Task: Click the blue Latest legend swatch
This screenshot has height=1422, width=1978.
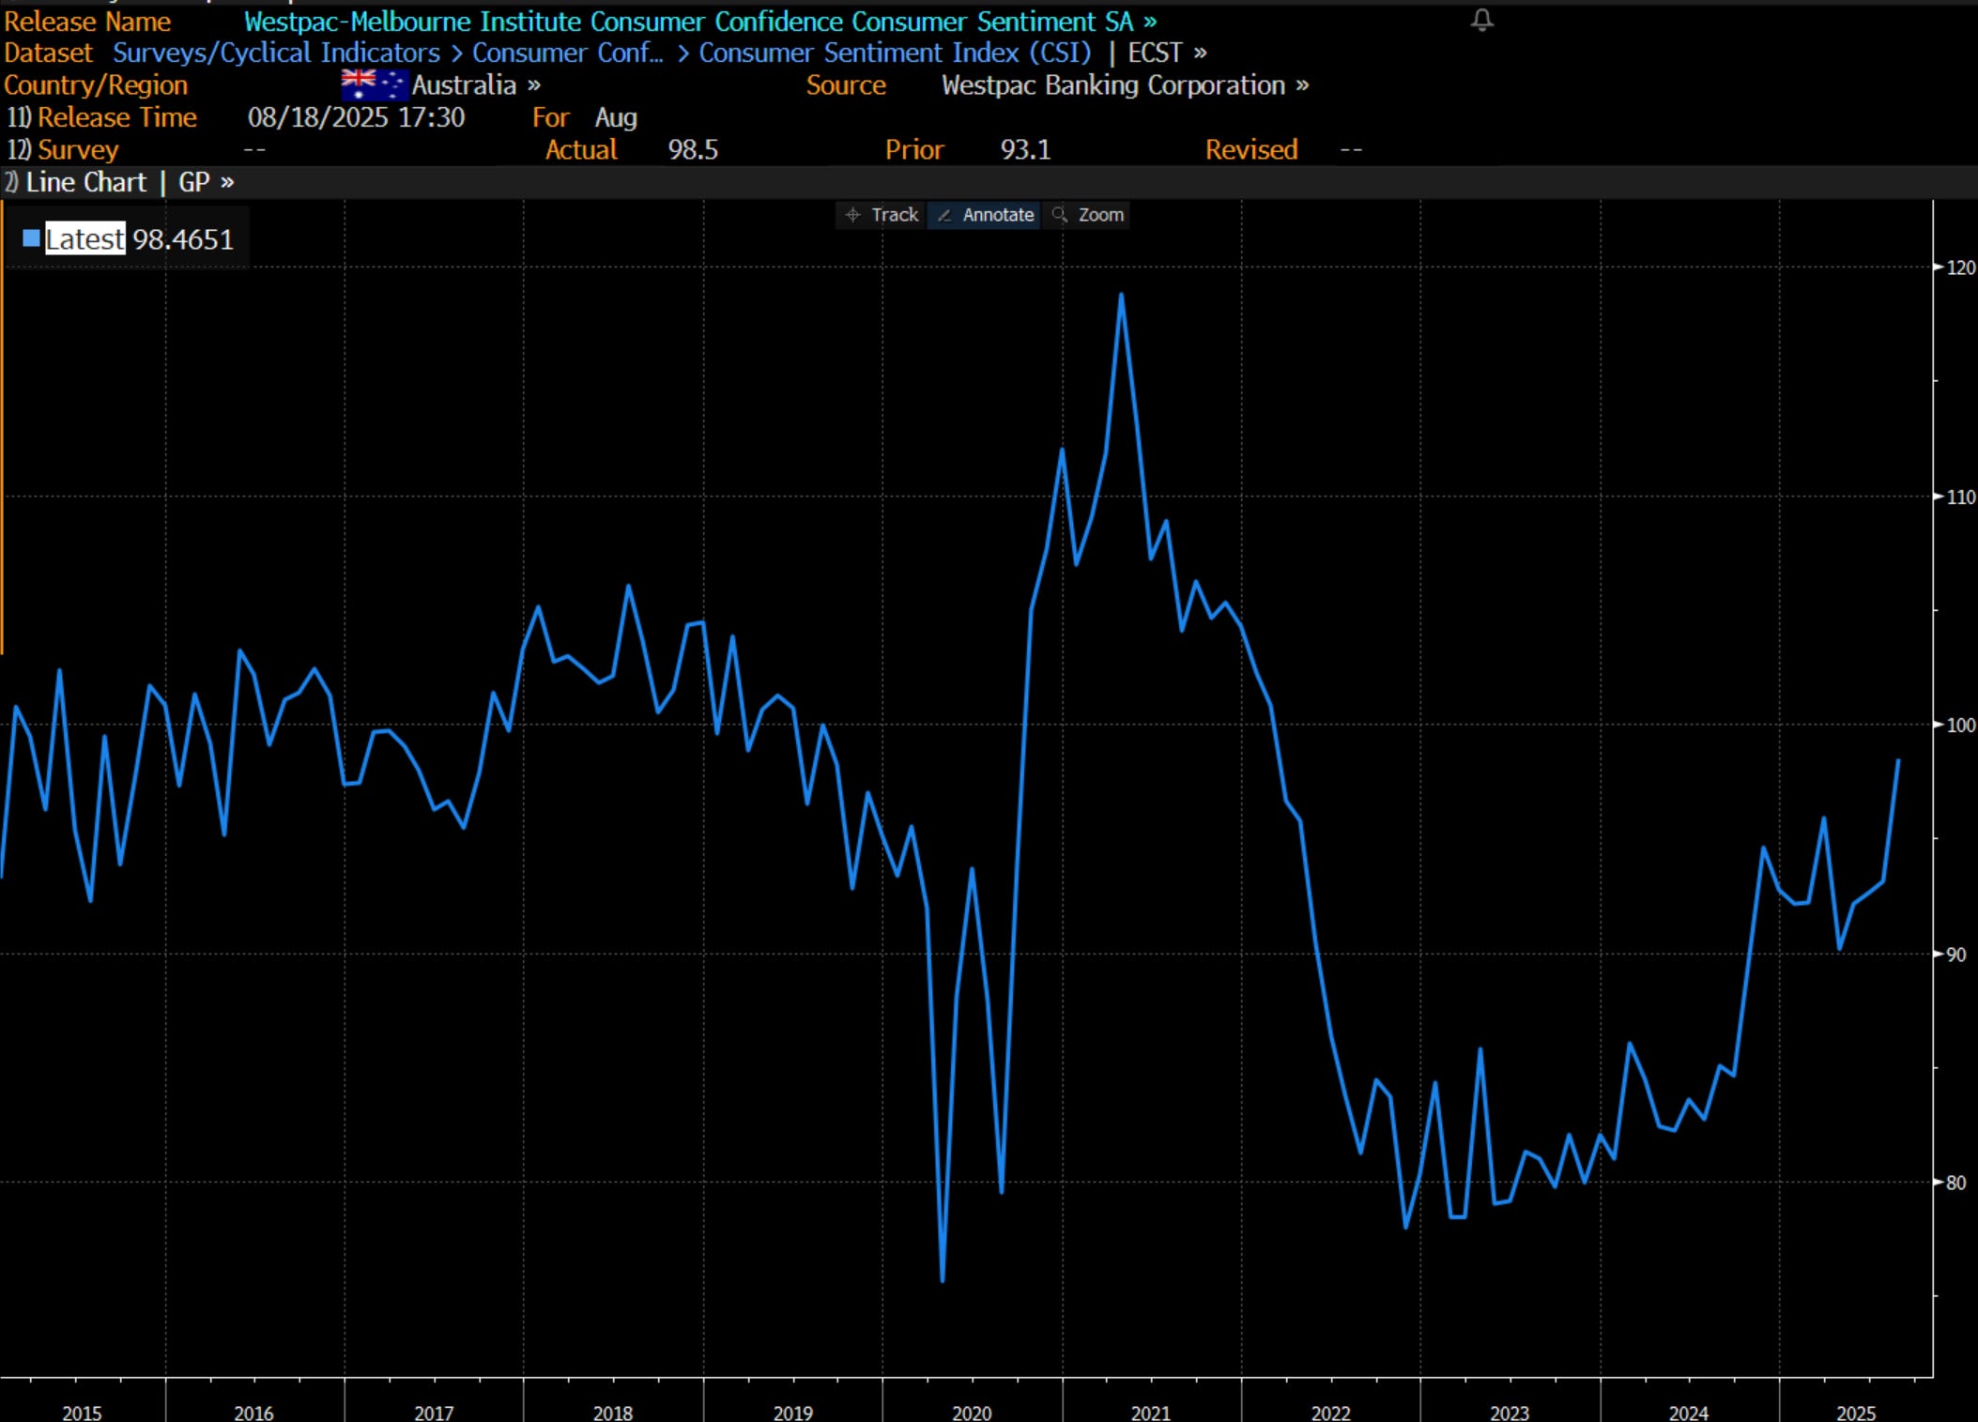Action: click(x=32, y=239)
